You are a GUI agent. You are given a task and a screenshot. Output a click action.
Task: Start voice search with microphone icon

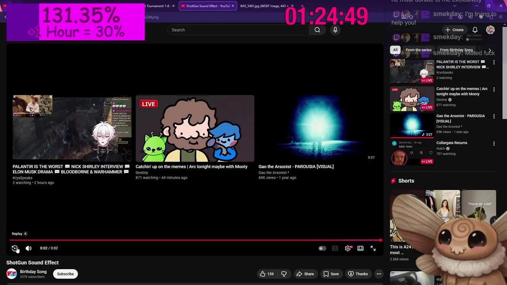tap(335, 30)
